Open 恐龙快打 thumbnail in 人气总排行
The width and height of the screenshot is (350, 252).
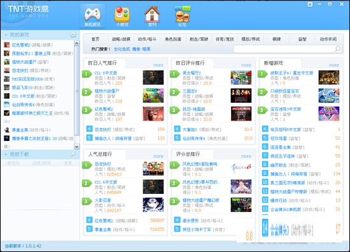pos(153,168)
